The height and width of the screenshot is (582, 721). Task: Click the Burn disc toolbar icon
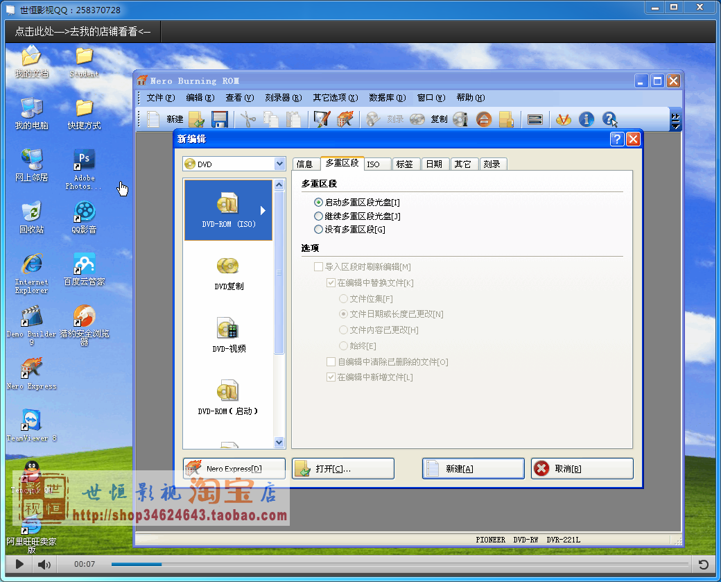point(373,119)
